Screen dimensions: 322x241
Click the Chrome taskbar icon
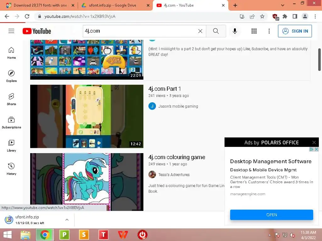(45, 235)
